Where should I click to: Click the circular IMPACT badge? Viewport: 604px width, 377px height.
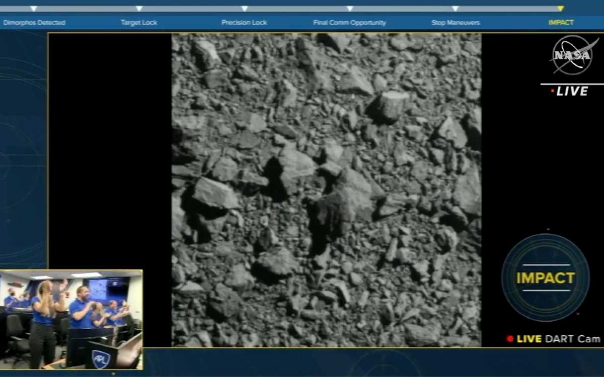click(x=545, y=277)
